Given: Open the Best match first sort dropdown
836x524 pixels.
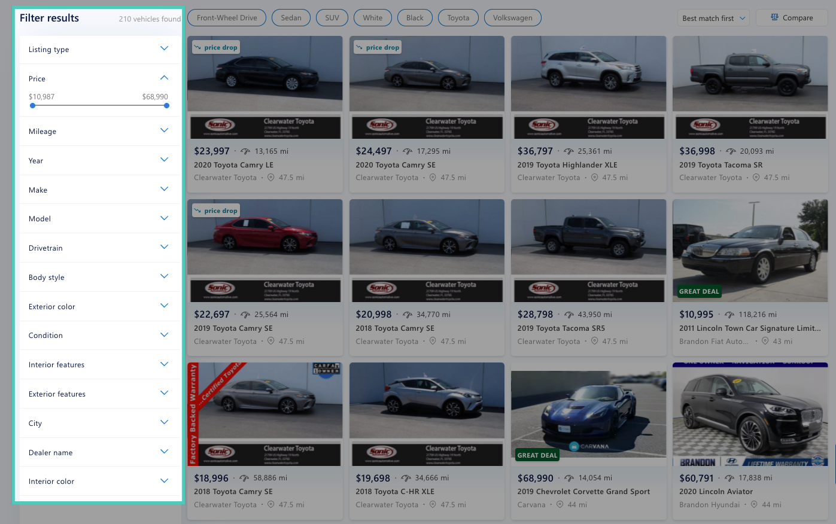Looking at the screenshot, I should coord(713,18).
